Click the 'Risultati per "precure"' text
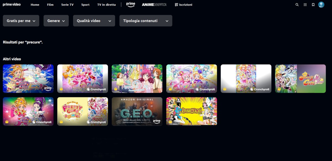This screenshot has width=332, height=161. (x=23, y=42)
